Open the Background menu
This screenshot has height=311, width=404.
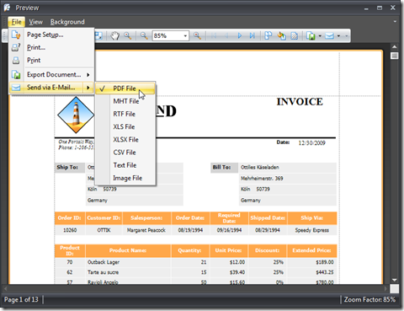pyautogui.click(x=67, y=22)
